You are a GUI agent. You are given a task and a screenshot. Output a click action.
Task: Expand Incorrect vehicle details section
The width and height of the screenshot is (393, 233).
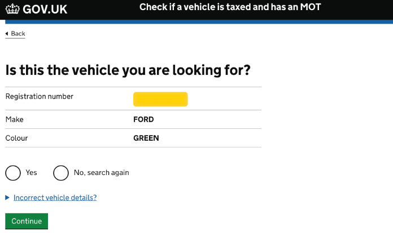coord(55,198)
